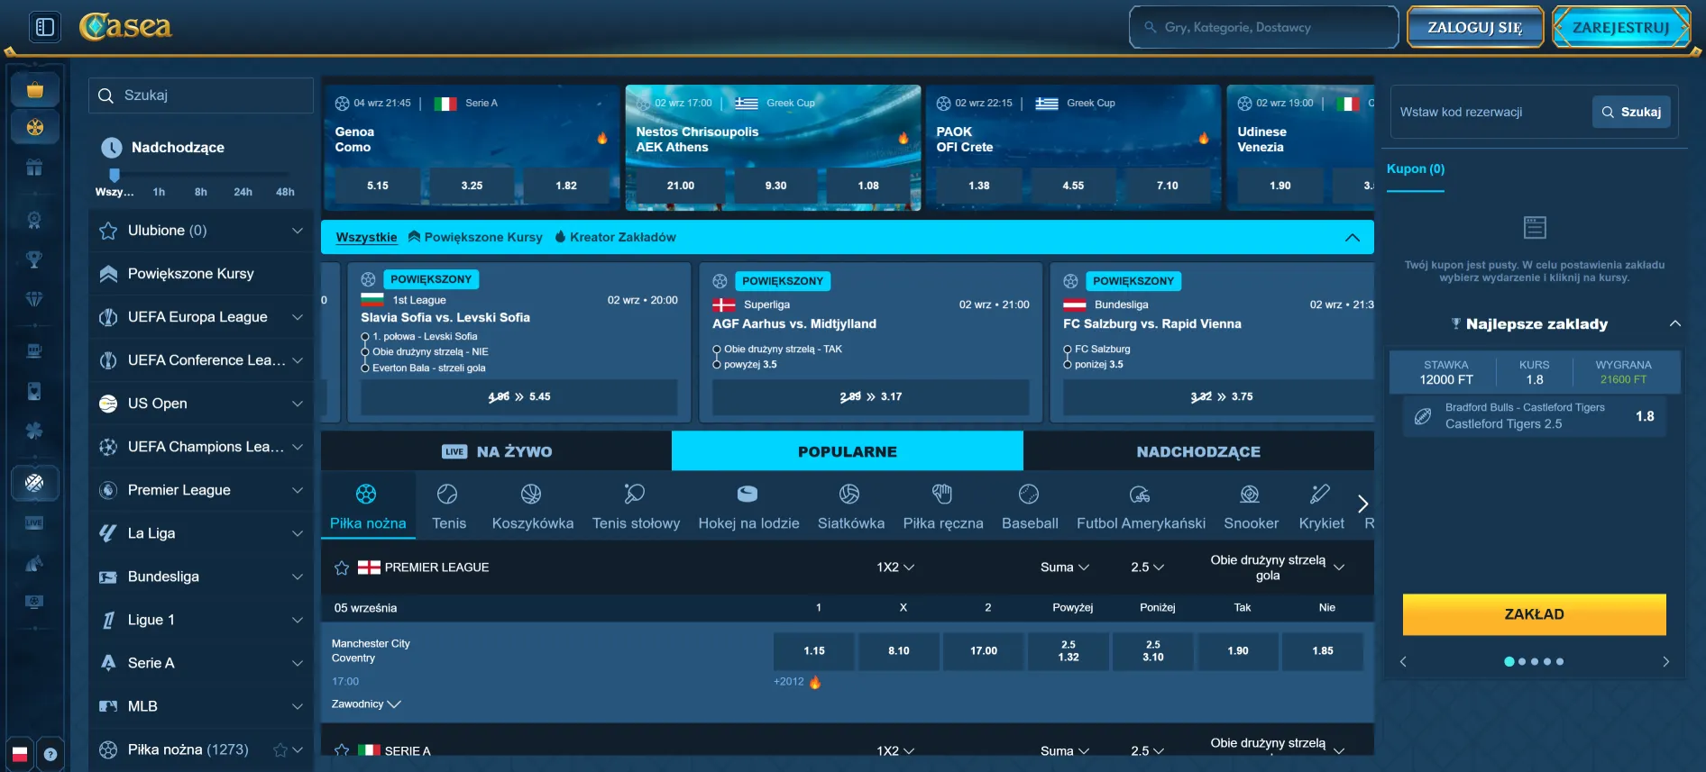Open the shopping basket icon in the sidebar
Image resolution: width=1706 pixels, height=772 pixels.
35,90
